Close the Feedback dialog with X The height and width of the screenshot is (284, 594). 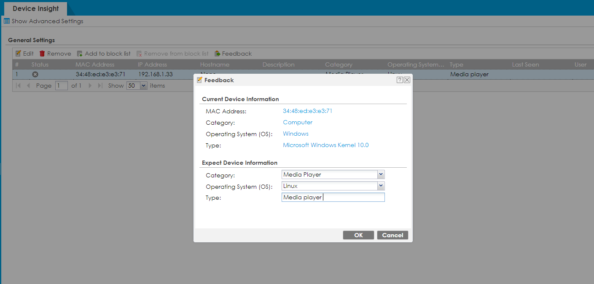tap(407, 80)
